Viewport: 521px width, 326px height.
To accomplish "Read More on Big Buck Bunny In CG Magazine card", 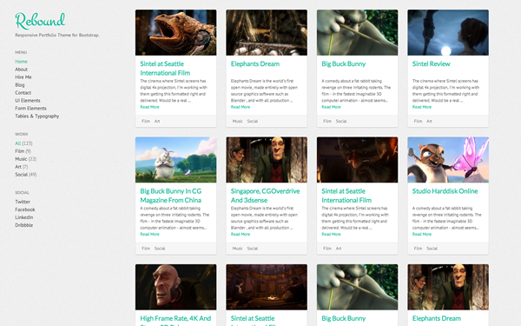I will (149, 235).
